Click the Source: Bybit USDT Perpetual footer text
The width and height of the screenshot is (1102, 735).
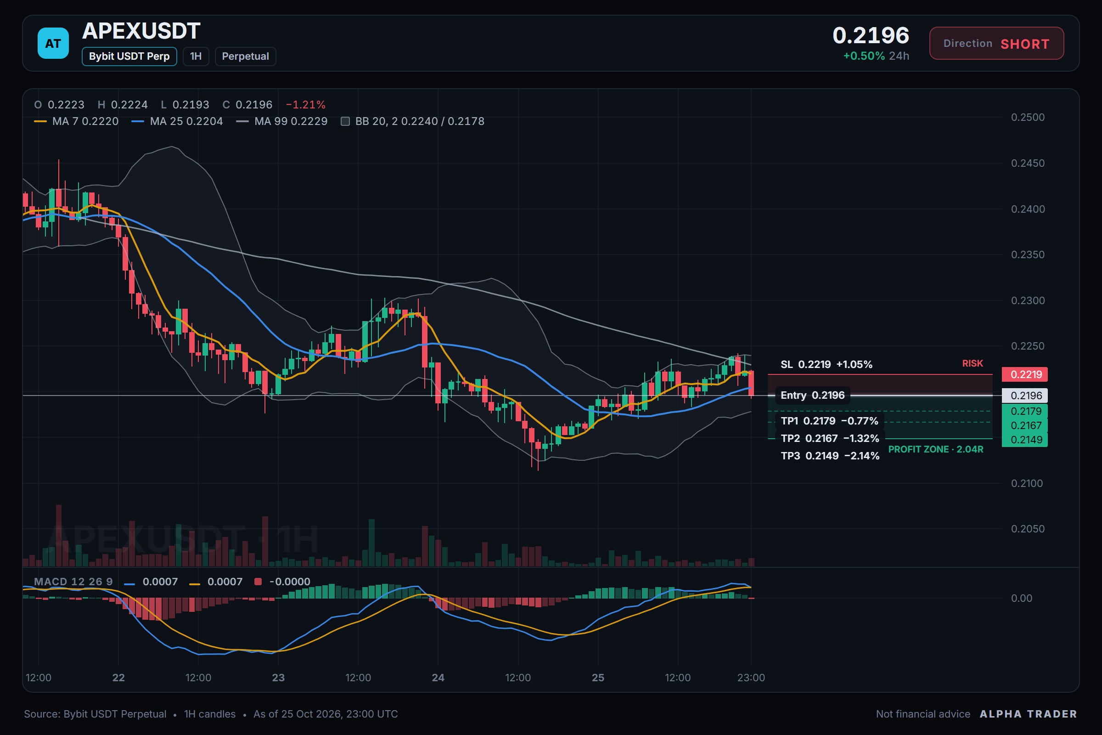(x=95, y=714)
